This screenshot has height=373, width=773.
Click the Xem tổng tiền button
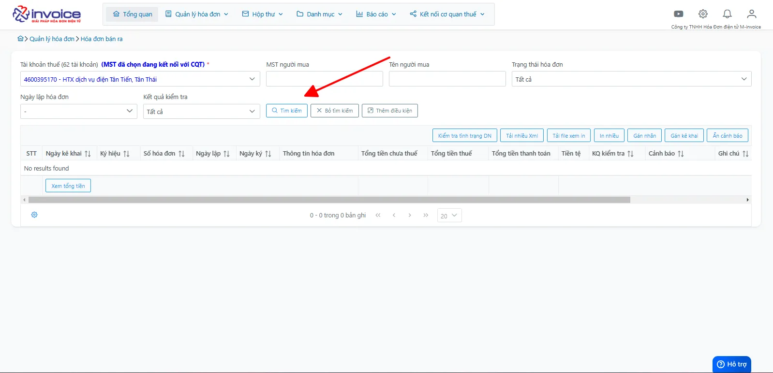pyautogui.click(x=68, y=186)
